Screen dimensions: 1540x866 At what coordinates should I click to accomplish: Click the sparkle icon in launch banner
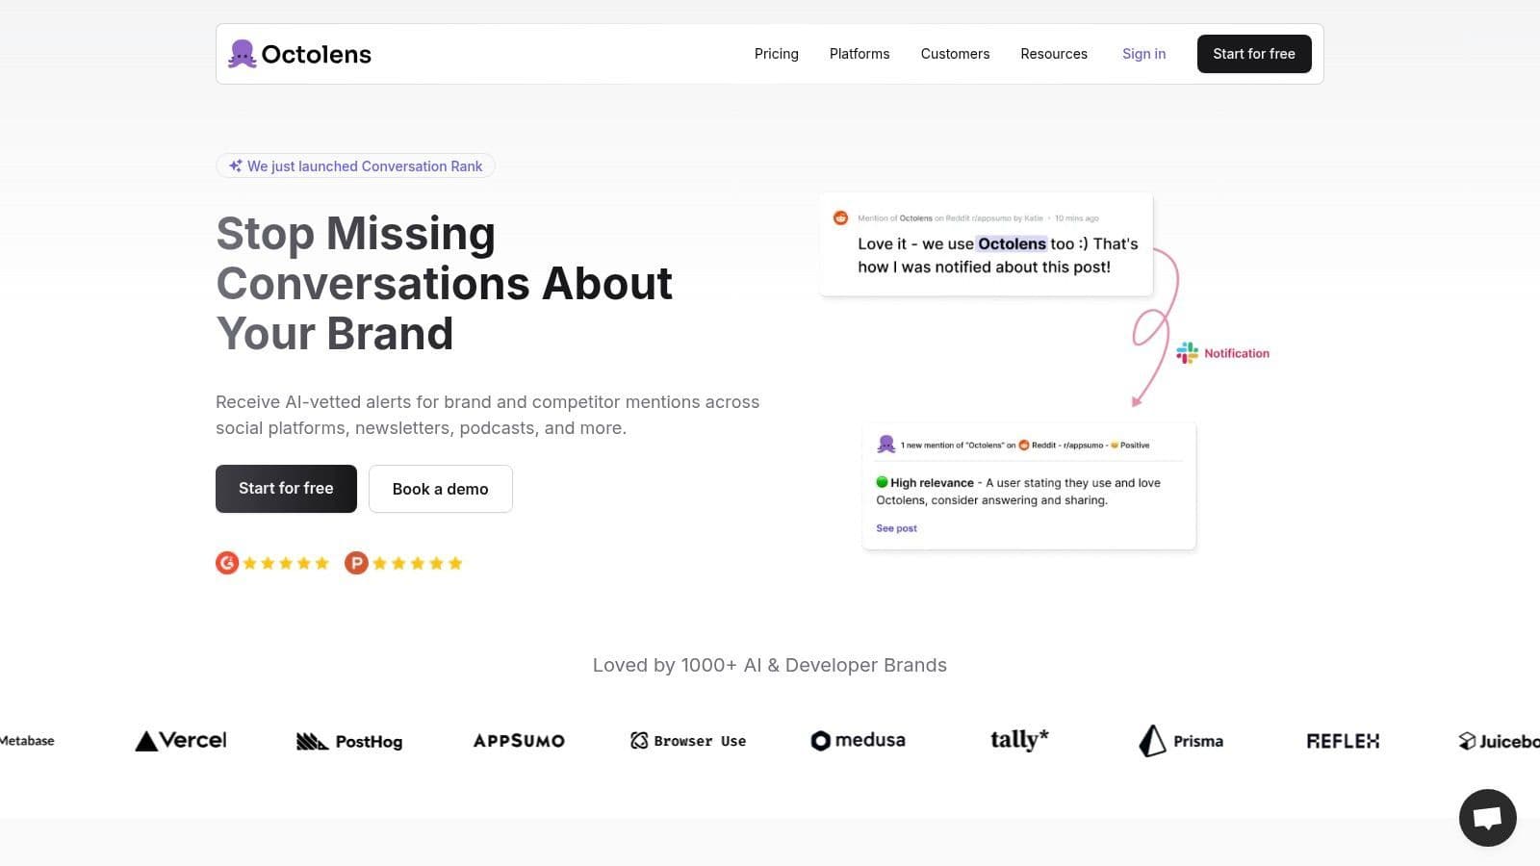[235, 166]
